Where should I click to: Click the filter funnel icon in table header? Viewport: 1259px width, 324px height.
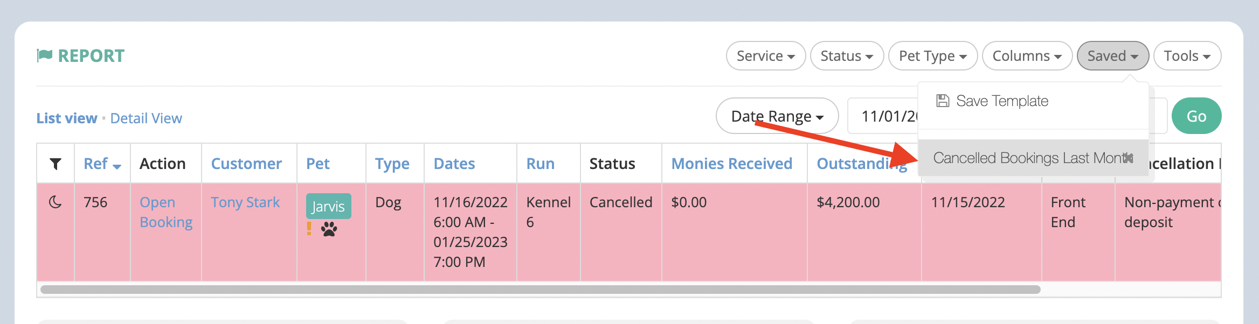pos(56,164)
